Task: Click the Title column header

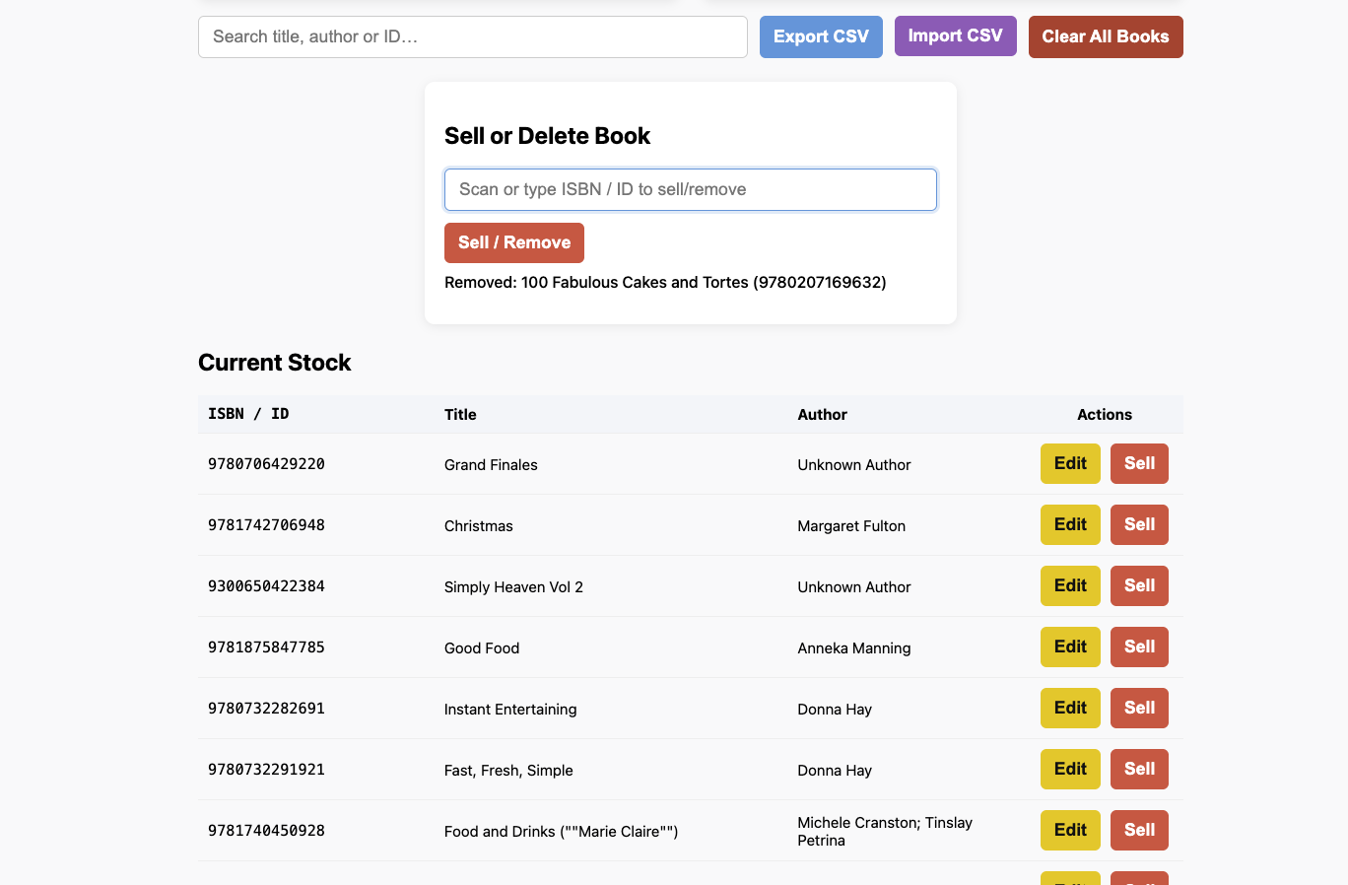Action: (x=460, y=415)
